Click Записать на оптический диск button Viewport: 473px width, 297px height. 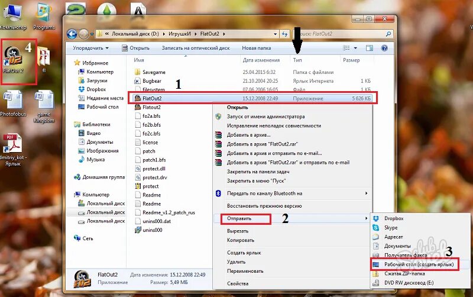(x=196, y=48)
